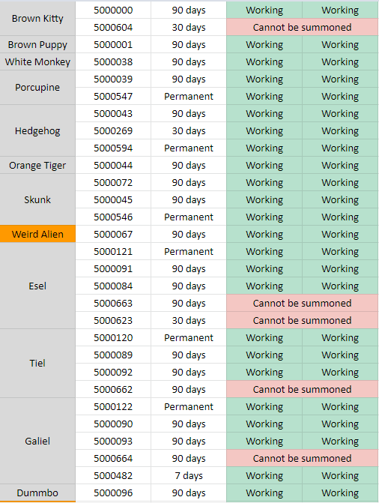
Task: Select the Dummbo name cell
Action: click(x=37, y=493)
